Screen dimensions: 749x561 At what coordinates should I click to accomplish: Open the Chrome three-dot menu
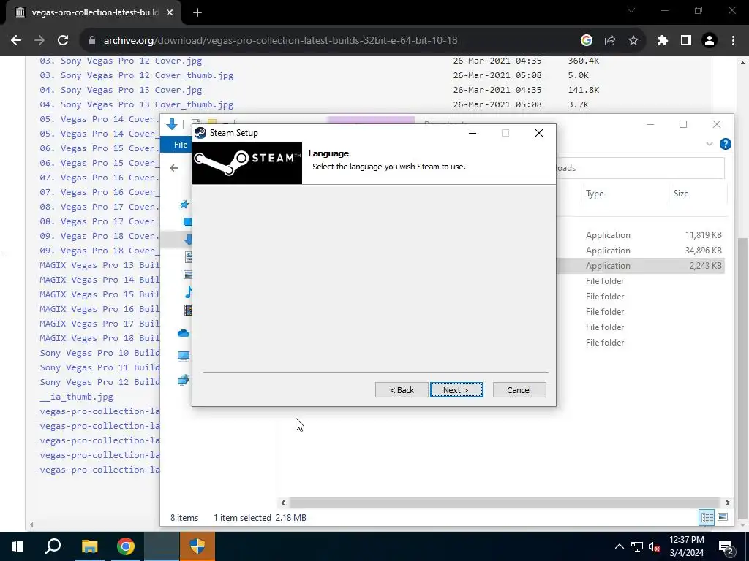tap(733, 41)
